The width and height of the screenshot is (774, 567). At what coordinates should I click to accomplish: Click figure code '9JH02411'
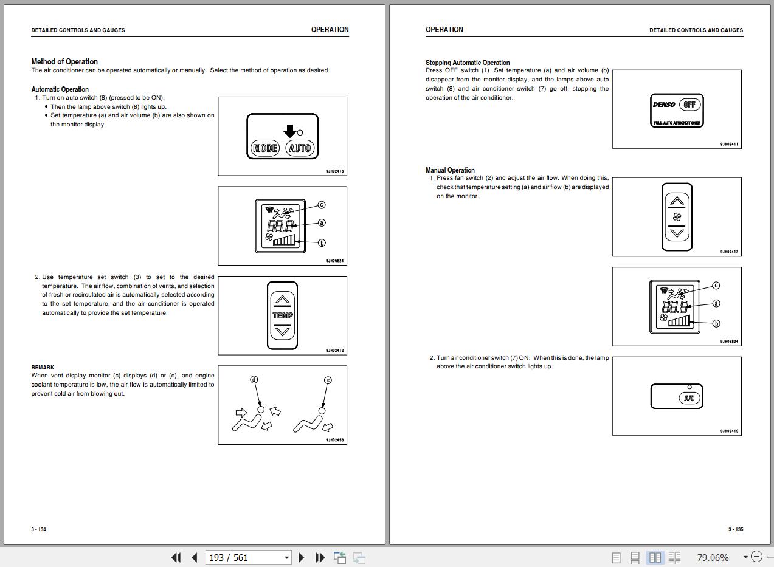(x=729, y=145)
